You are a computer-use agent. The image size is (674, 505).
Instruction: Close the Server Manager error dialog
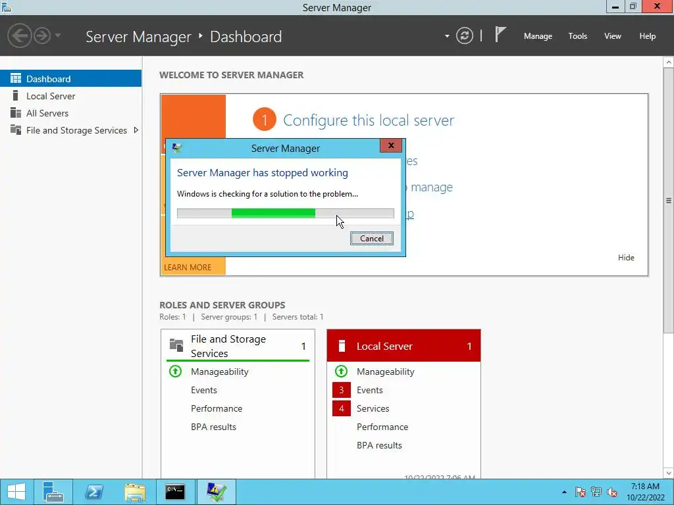(x=391, y=145)
